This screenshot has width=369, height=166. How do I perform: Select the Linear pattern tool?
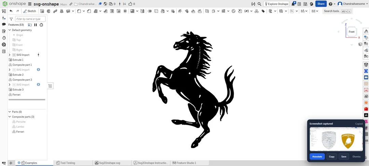point(133,11)
